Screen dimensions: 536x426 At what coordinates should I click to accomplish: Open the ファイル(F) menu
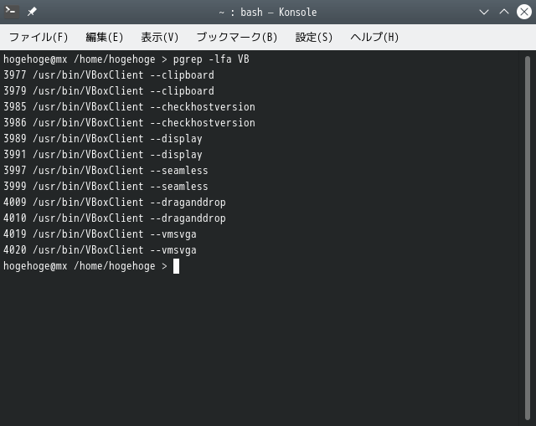[x=39, y=37]
